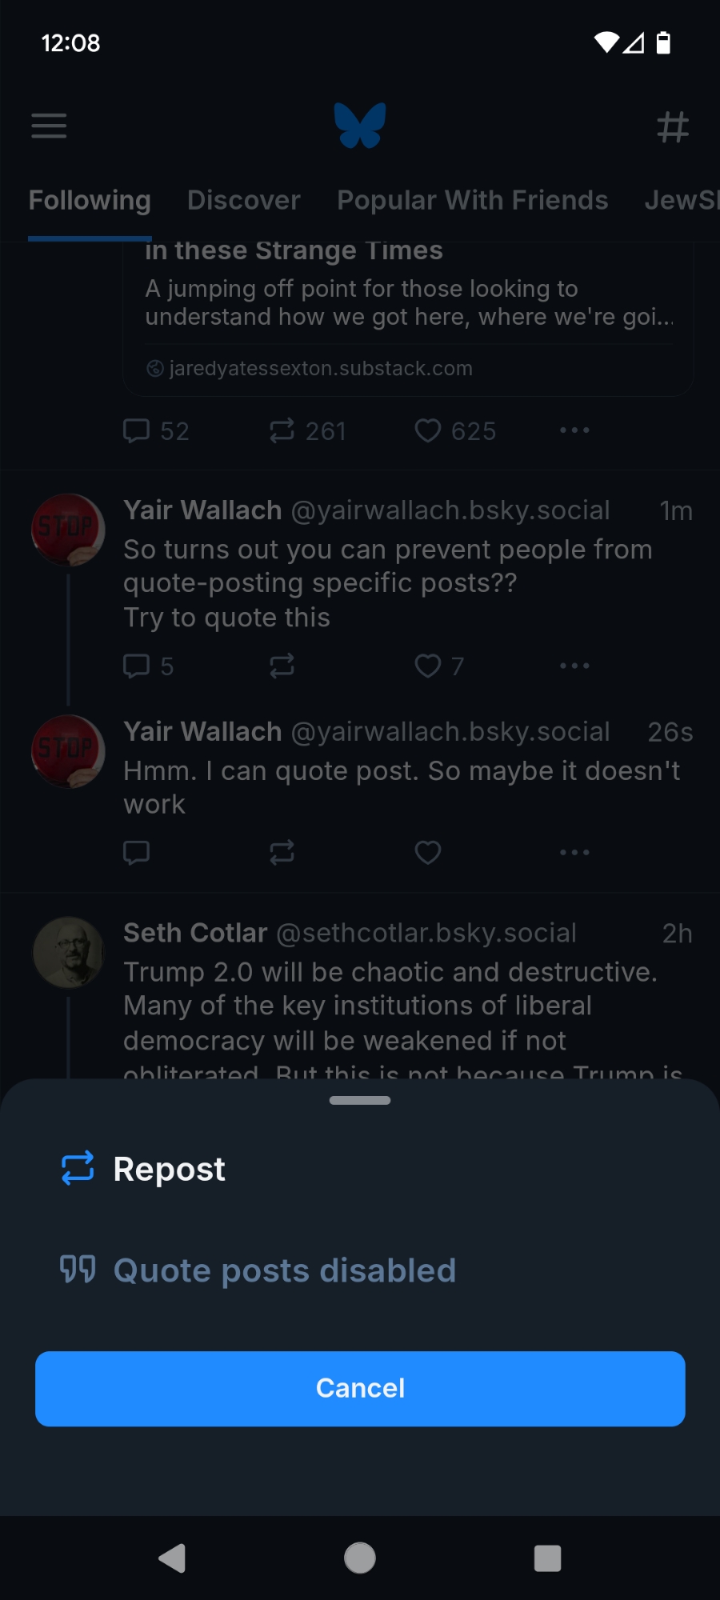Open the feeds hashtag icon
The height and width of the screenshot is (1600, 720).
(672, 126)
